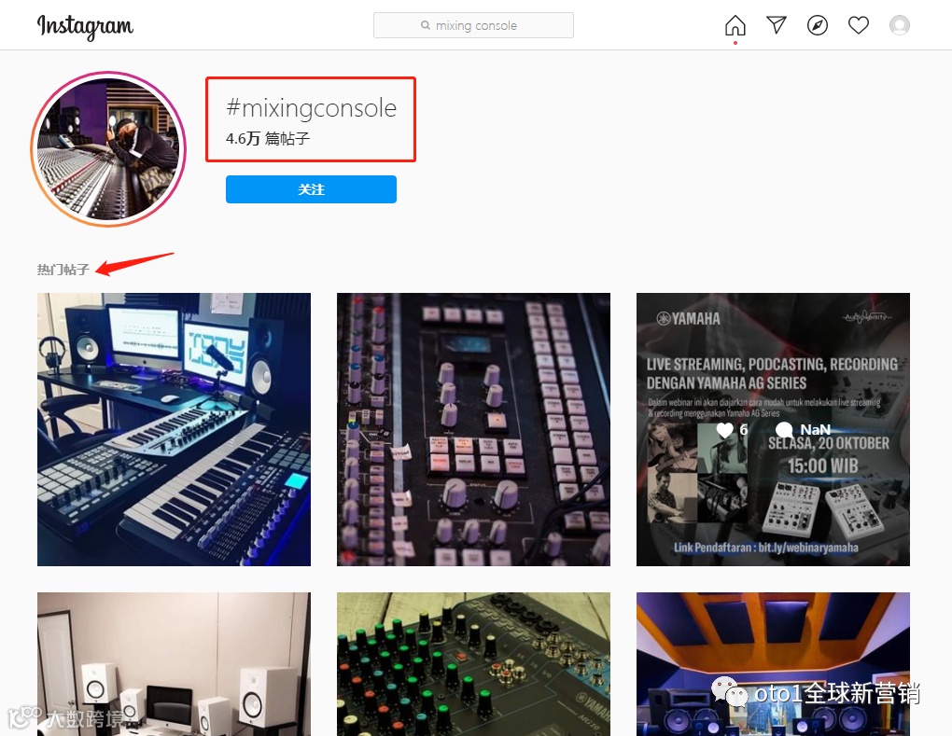Click the heart likes count 6 overlay
952x736 pixels.
click(733, 430)
